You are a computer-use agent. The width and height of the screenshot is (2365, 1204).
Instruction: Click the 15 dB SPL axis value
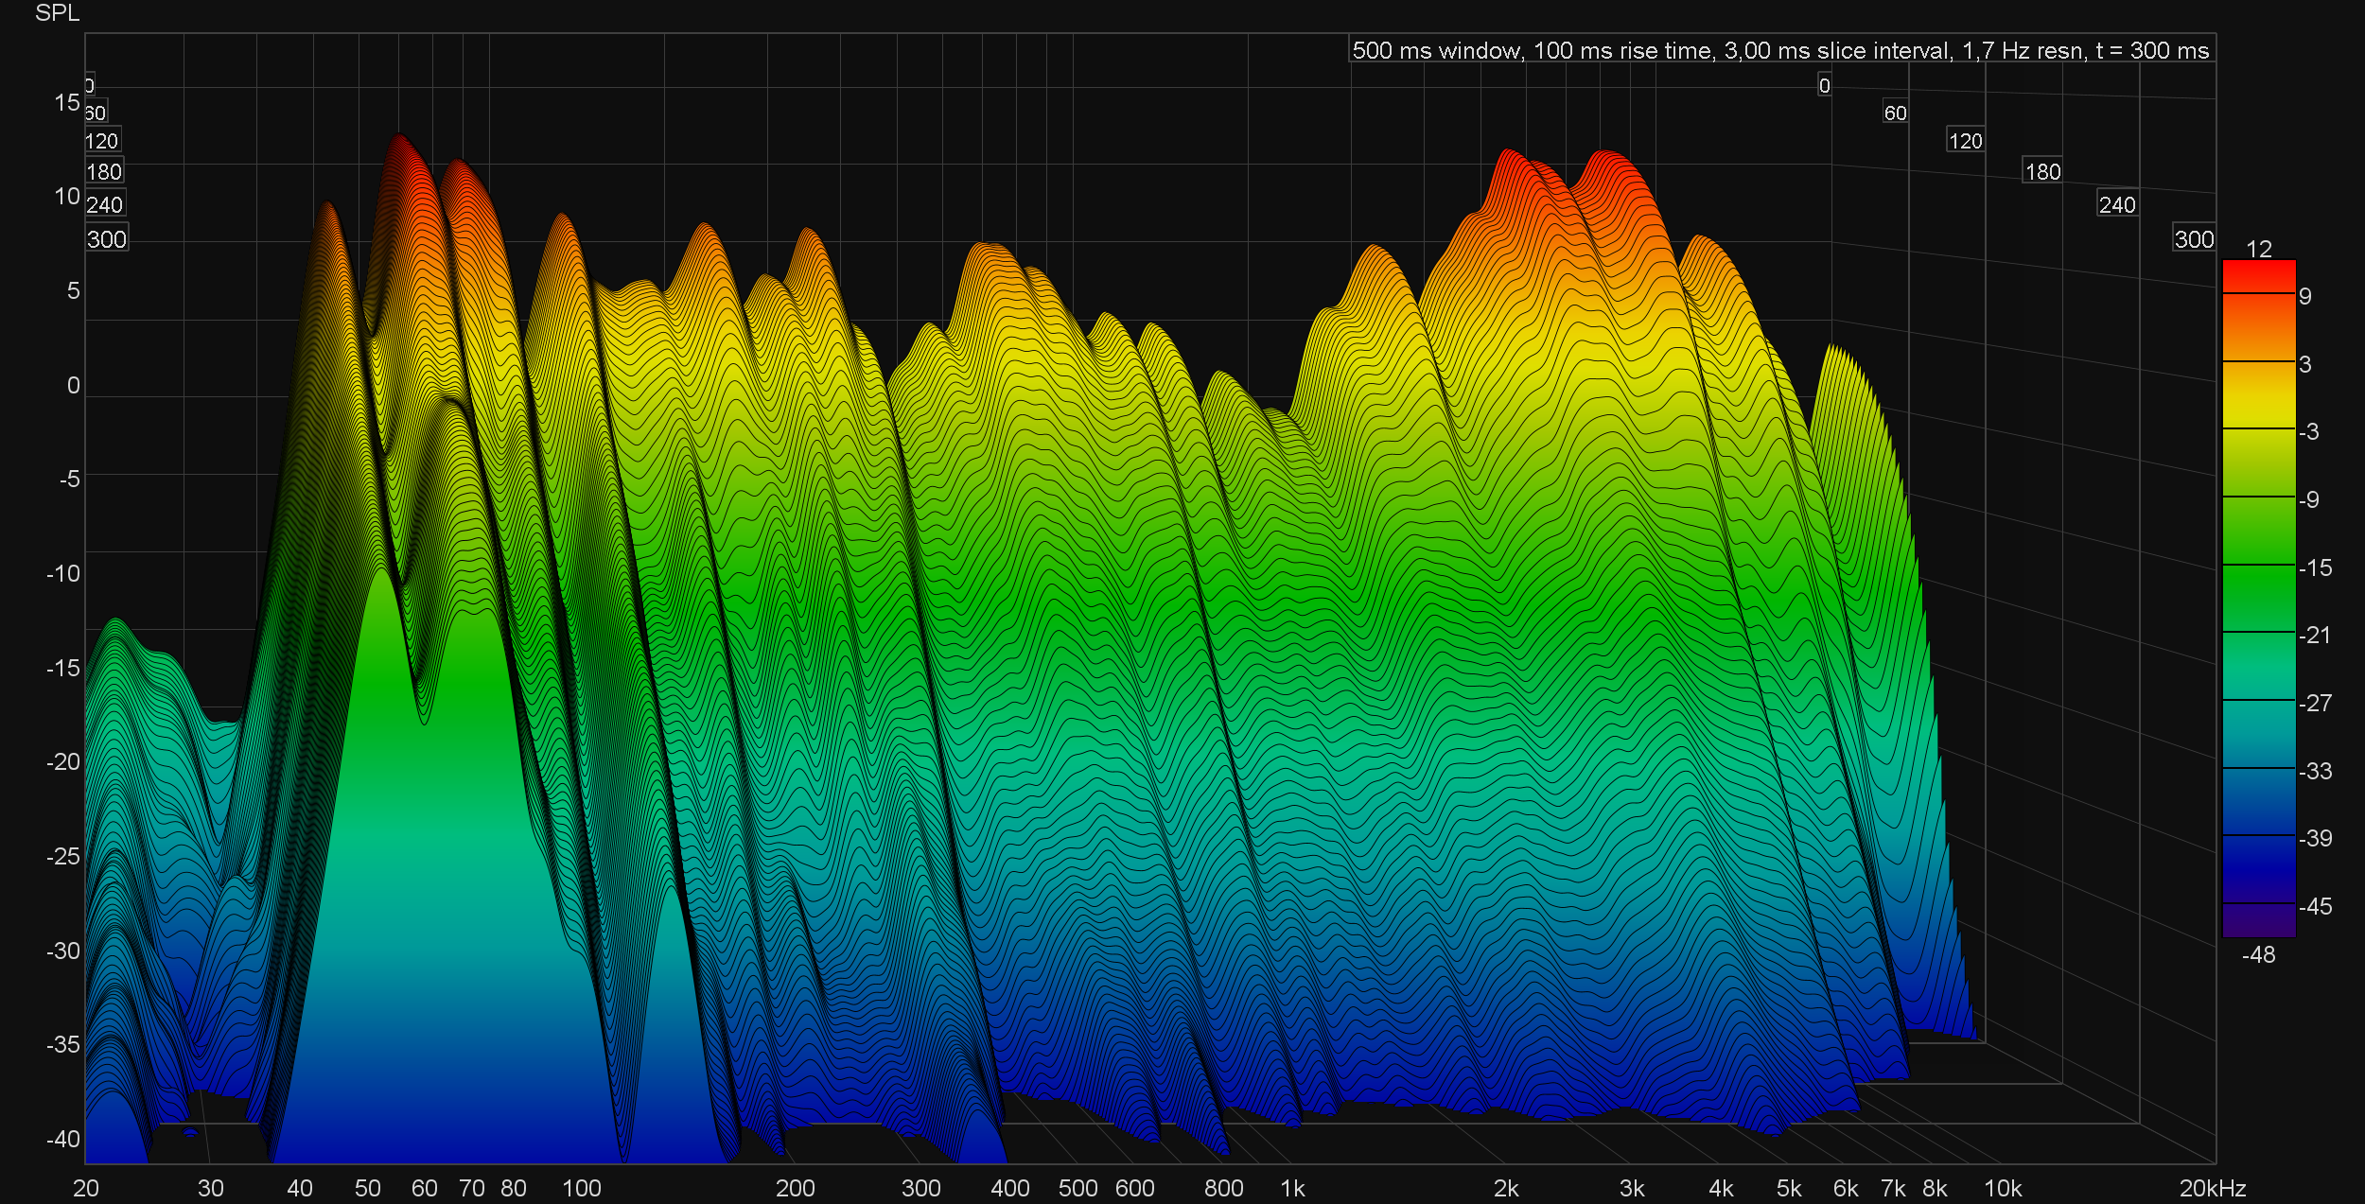66,102
